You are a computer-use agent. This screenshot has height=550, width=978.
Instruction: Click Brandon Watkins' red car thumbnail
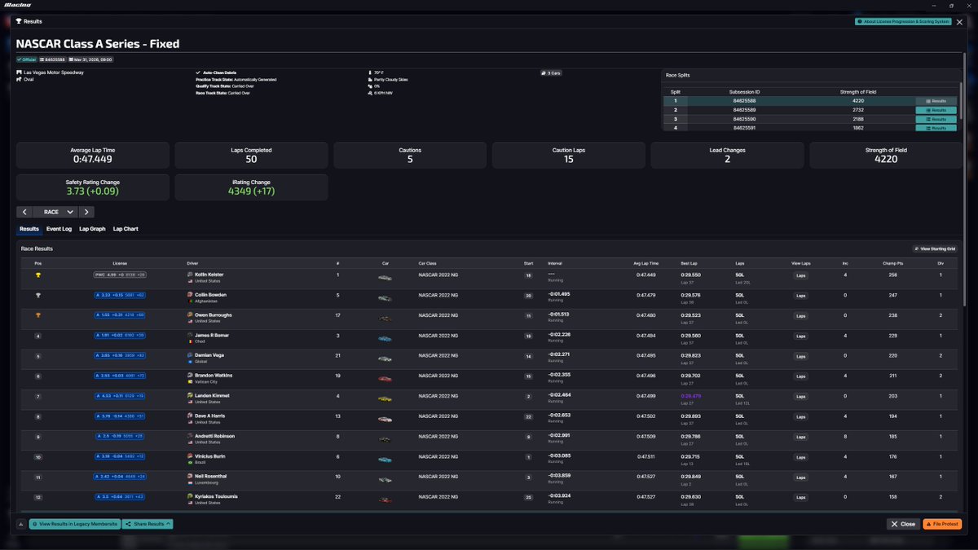click(x=385, y=378)
